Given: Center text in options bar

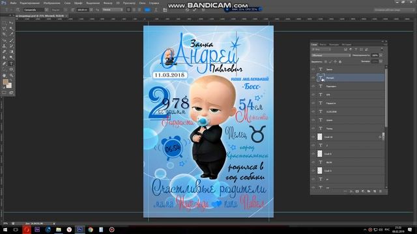Looking at the screenshot, I should click(x=134, y=10).
